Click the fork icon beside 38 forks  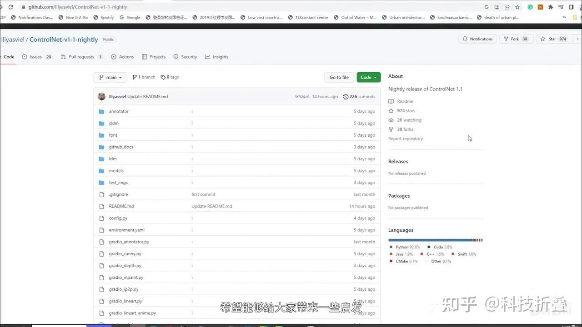(391, 129)
